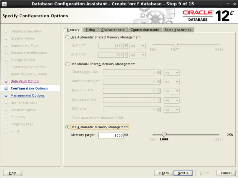This screenshot has height=178, width=238.
Task: Select Use Automatic Shared Memory Management radio
Action: [x=67, y=37]
